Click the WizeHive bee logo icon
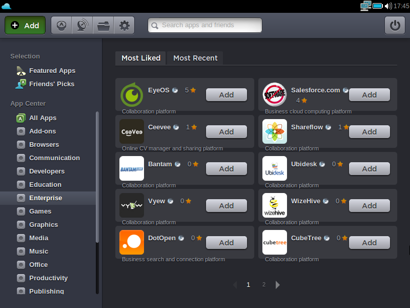 (x=275, y=205)
